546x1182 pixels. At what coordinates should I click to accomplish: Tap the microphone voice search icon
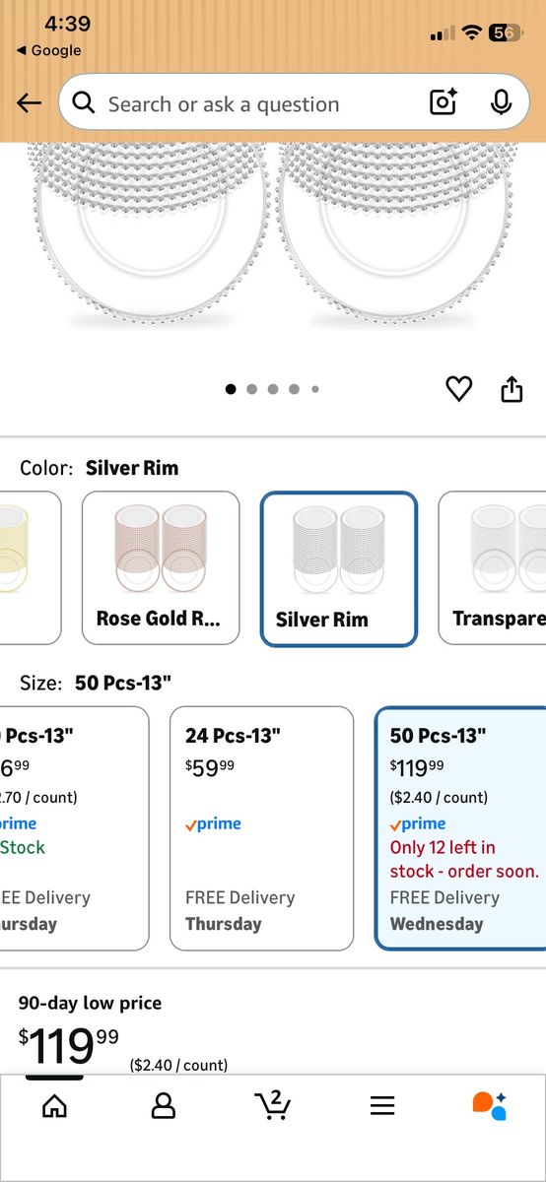(501, 102)
